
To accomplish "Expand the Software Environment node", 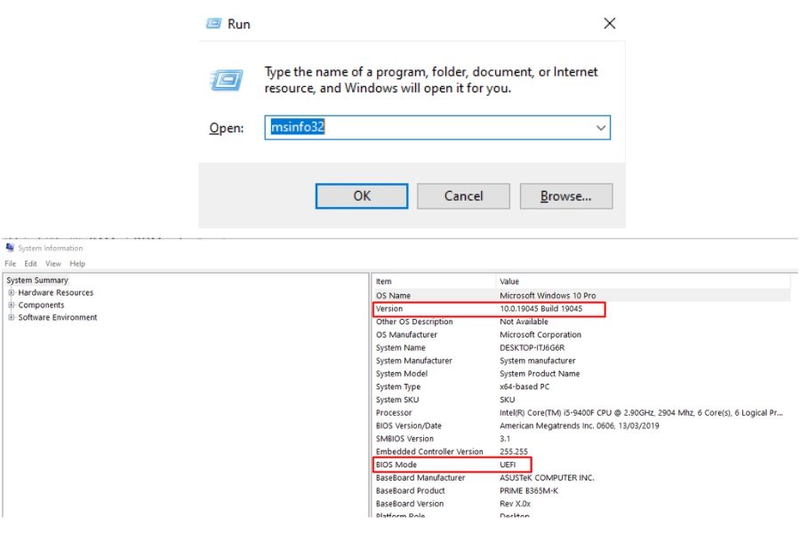I will 12,317.
